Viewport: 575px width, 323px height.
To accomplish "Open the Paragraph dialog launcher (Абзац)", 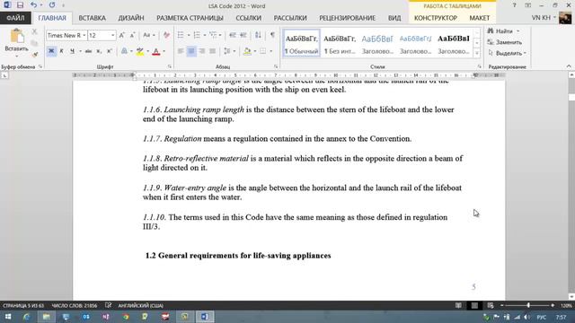I will coord(276,66).
